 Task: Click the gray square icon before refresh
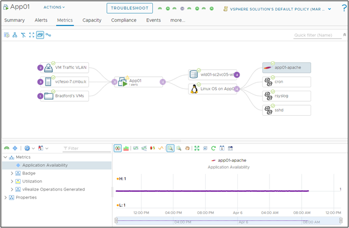(x=205, y=148)
